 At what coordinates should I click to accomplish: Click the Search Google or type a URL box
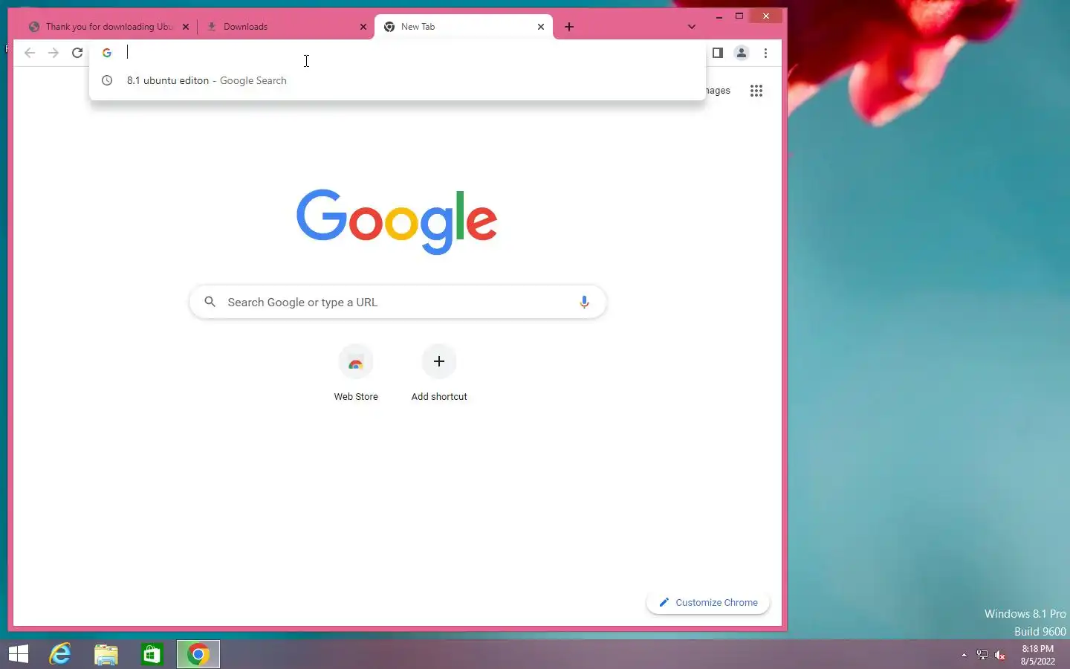398,302
